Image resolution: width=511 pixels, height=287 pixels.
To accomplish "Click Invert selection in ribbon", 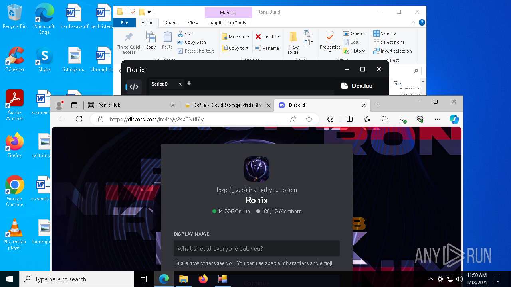I will 393,51.
